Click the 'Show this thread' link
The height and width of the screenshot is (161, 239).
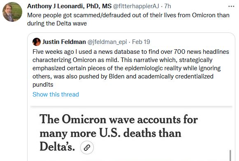pos(56,94)
